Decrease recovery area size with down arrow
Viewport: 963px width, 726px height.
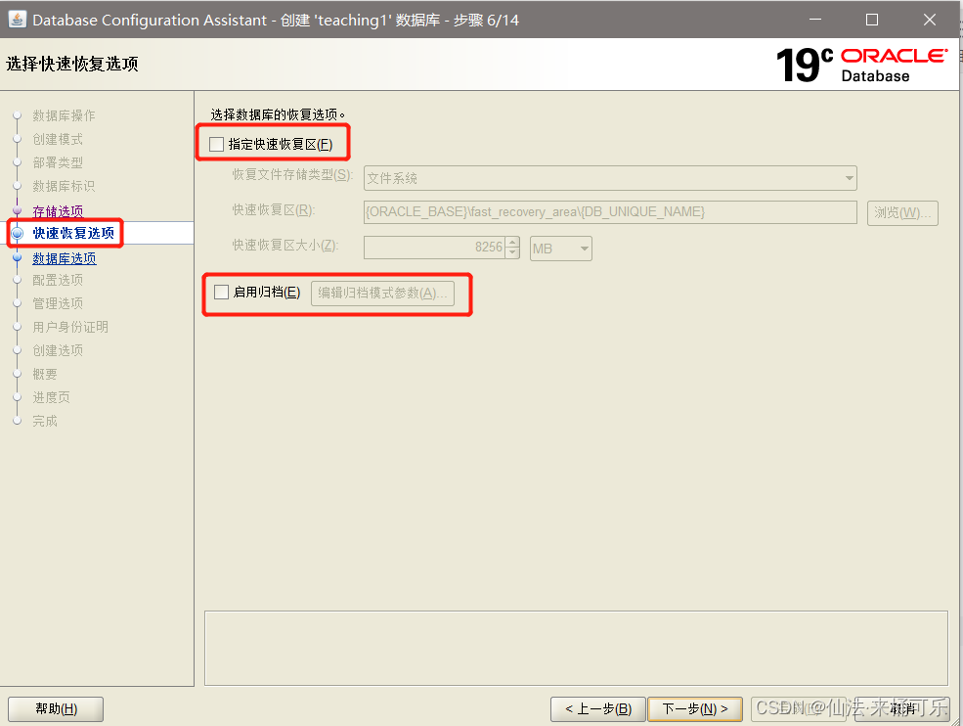point(513,253)
